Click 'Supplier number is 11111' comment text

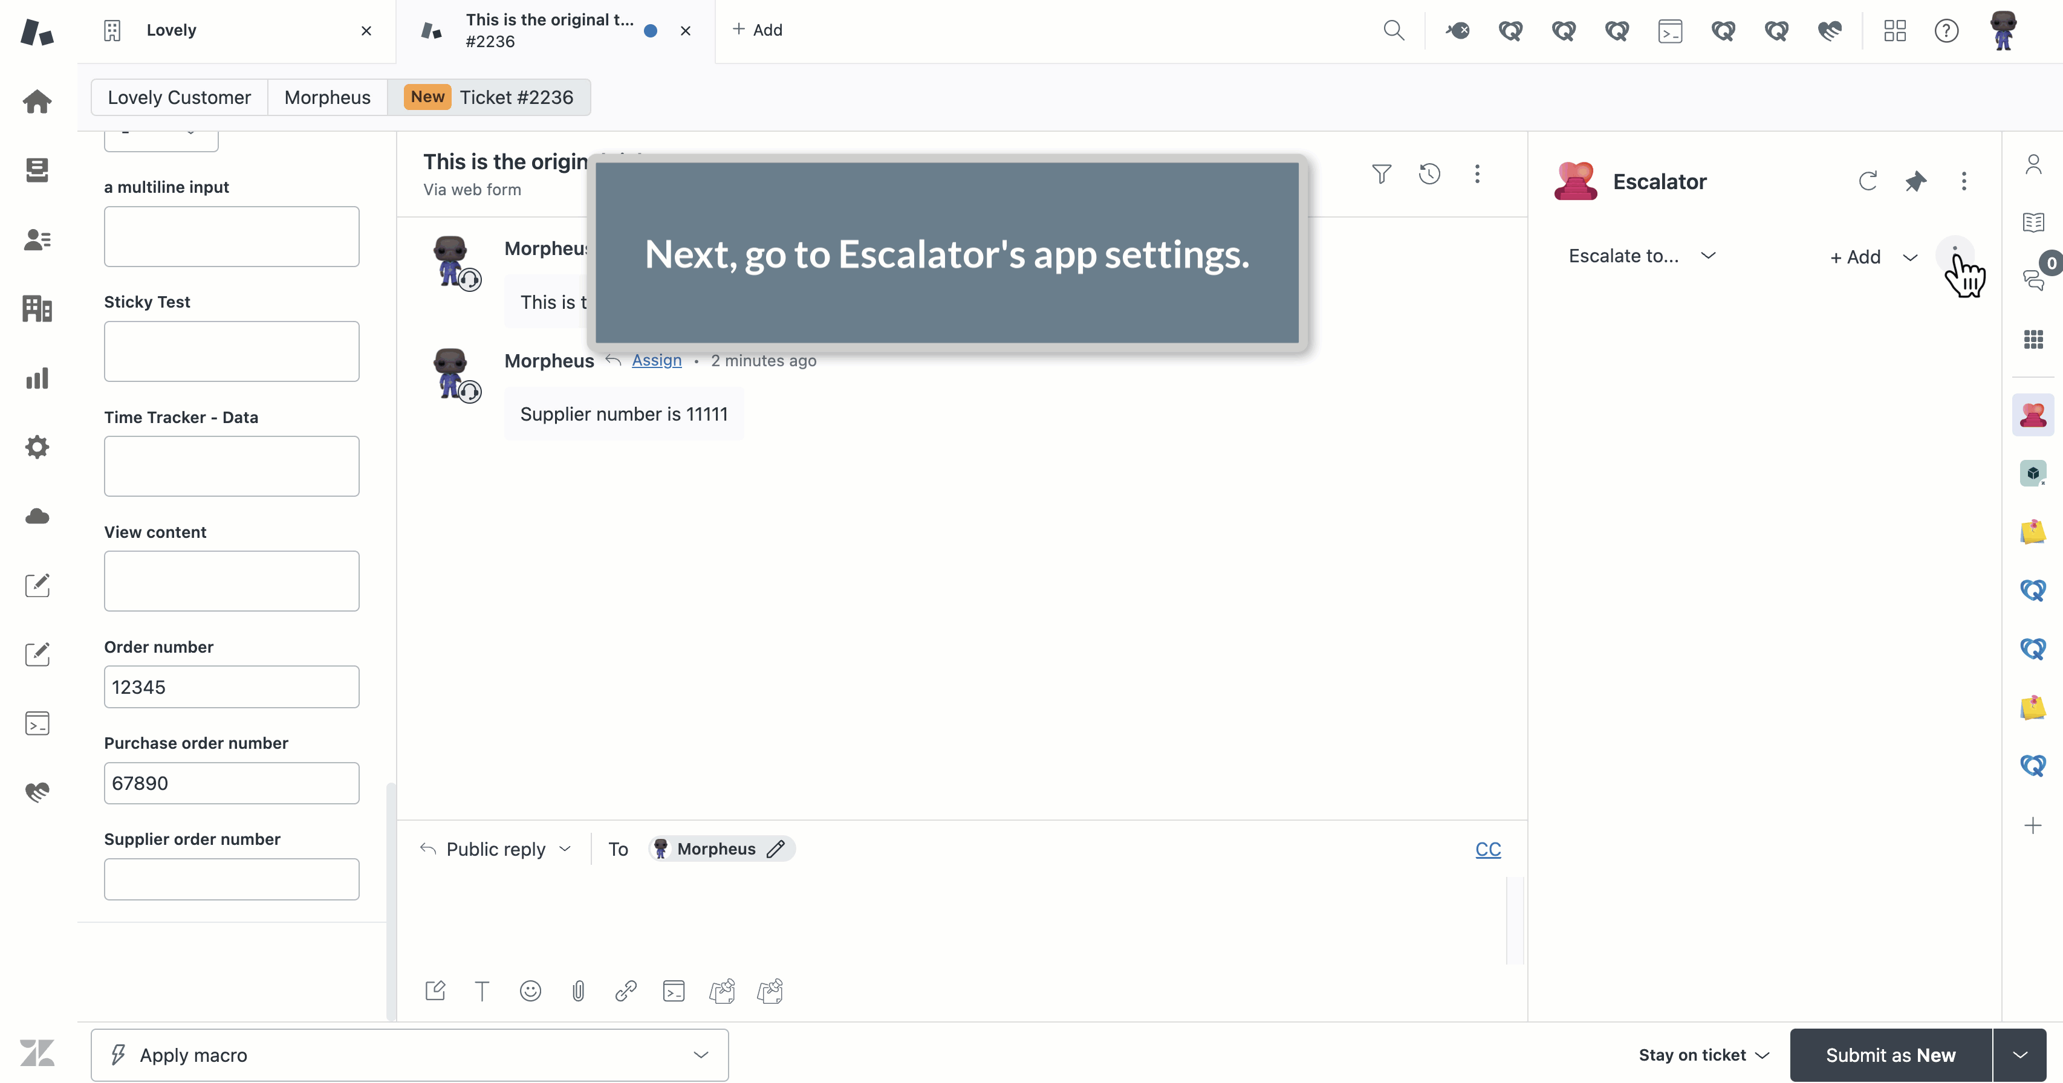pos(624,414)
